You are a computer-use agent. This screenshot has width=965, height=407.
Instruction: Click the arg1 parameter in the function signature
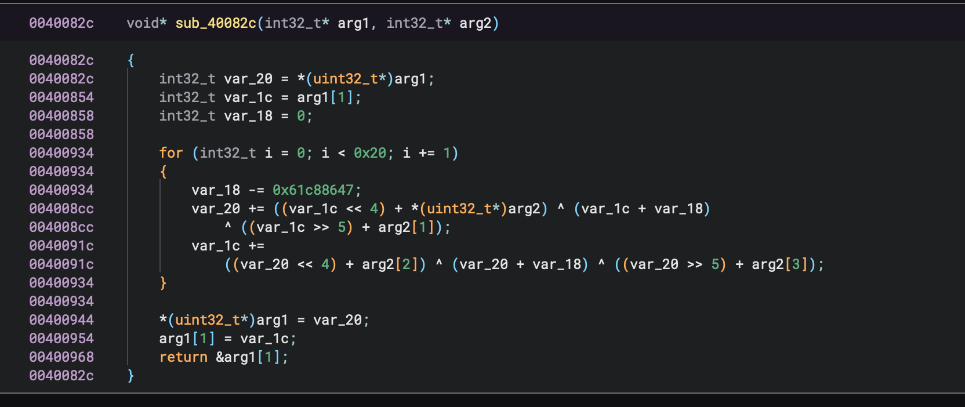[353, 23]
